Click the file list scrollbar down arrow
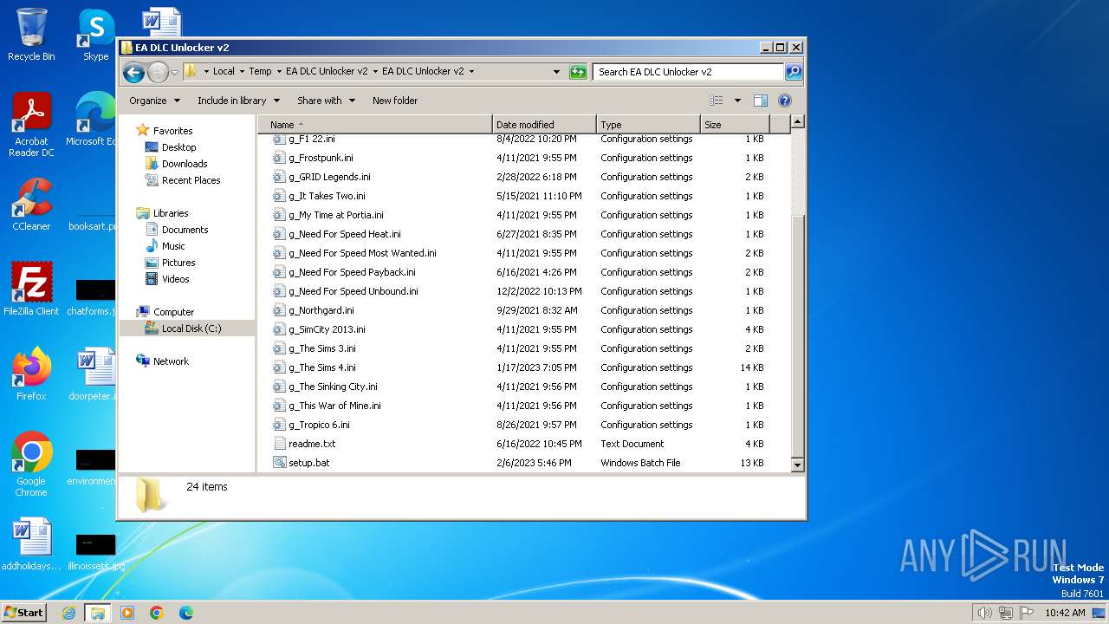1109x624 pixels. [798, 465]
